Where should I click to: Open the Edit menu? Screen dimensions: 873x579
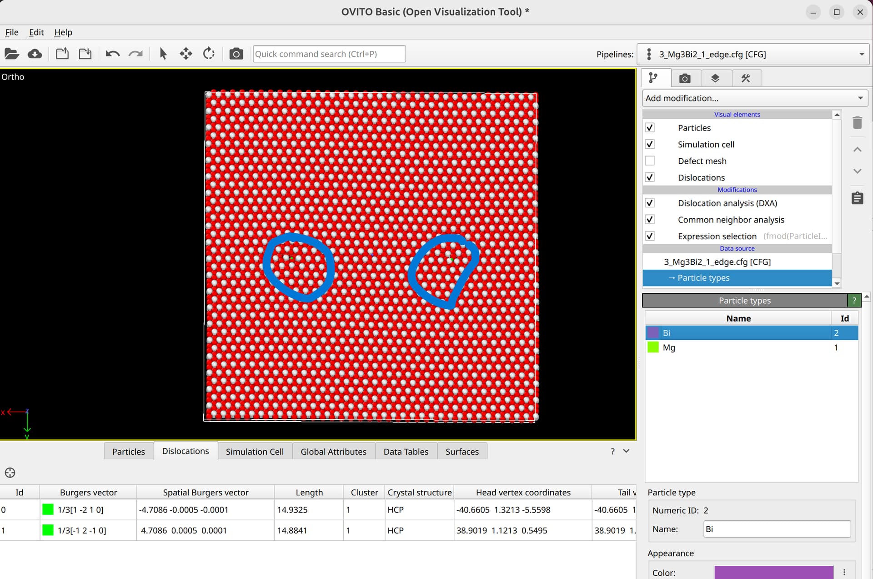coord(36,32)
